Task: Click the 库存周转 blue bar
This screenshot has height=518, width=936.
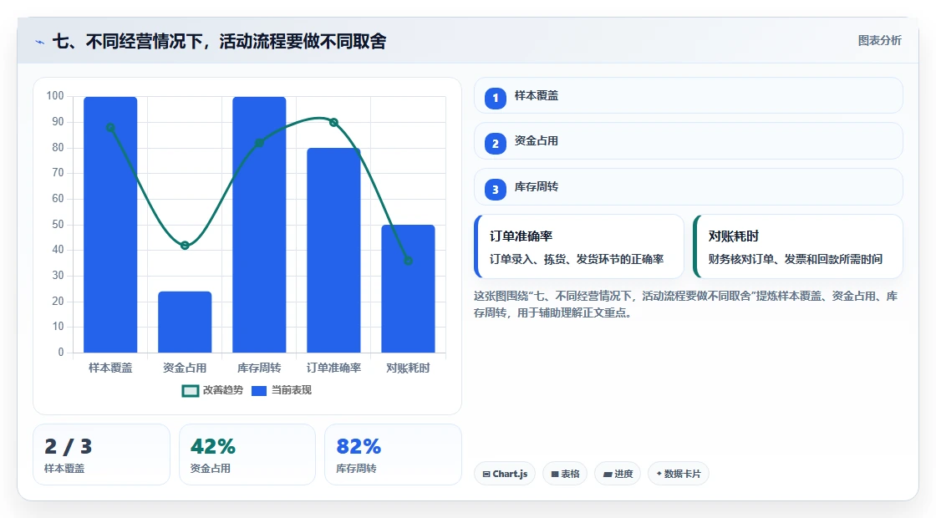Action: coord(259,225)
